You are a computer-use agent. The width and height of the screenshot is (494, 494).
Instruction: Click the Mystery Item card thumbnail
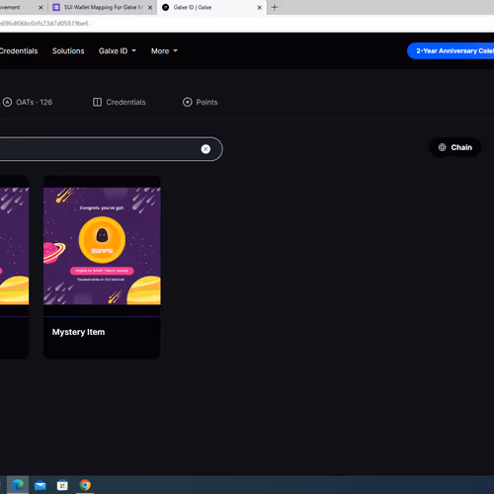102,246
